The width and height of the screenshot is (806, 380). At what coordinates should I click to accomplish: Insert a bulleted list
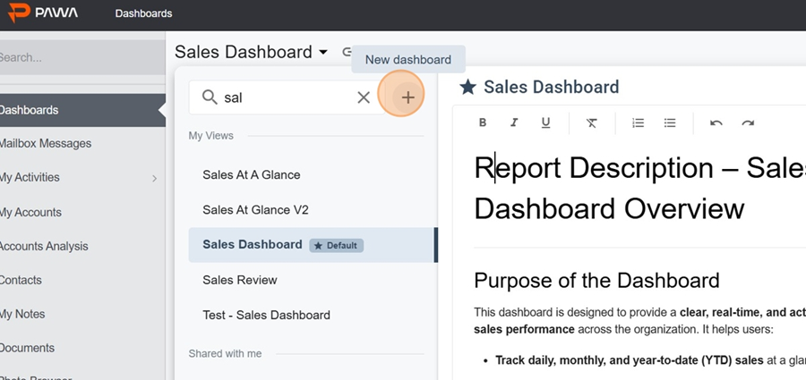click(670, 122)
